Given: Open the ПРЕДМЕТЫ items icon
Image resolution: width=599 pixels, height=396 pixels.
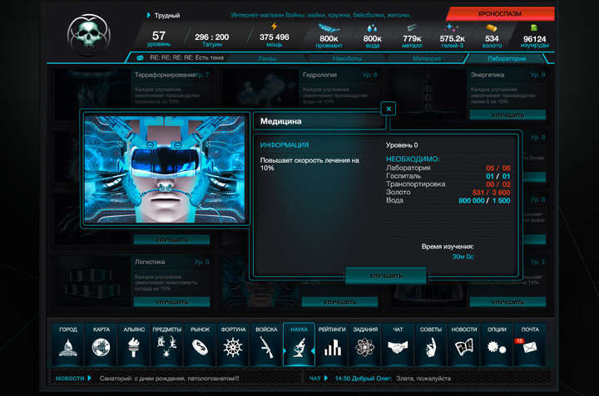Looking at the screenshot, I should [x=167, y=345].
